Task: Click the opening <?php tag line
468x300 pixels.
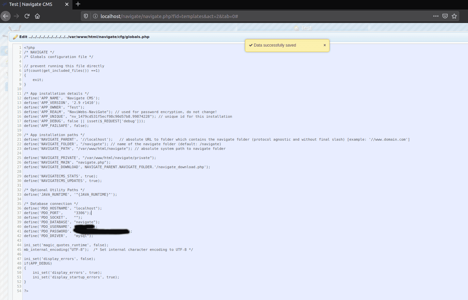Action: (29, 48)
